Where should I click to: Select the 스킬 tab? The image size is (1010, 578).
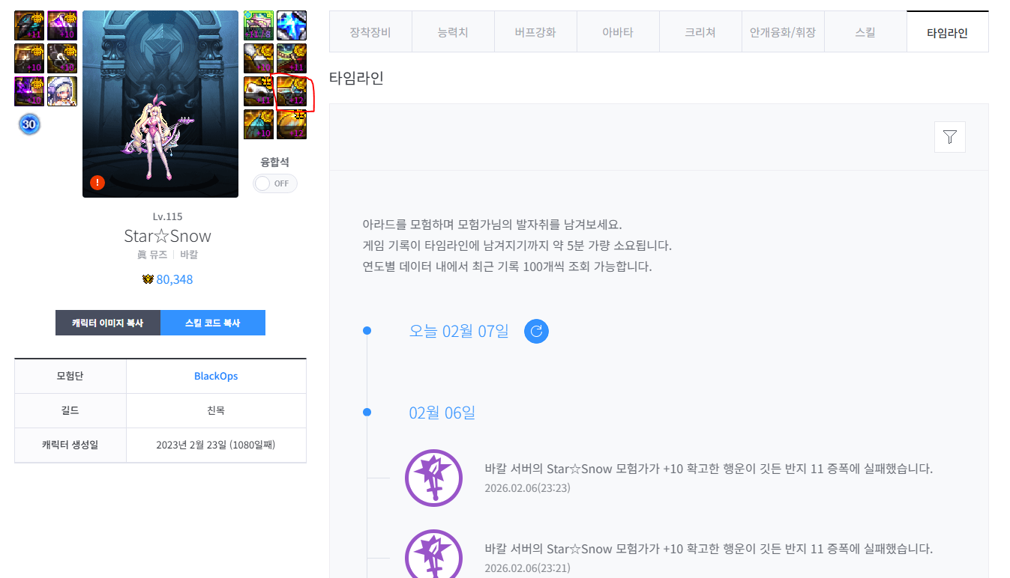tap(865, 32)
